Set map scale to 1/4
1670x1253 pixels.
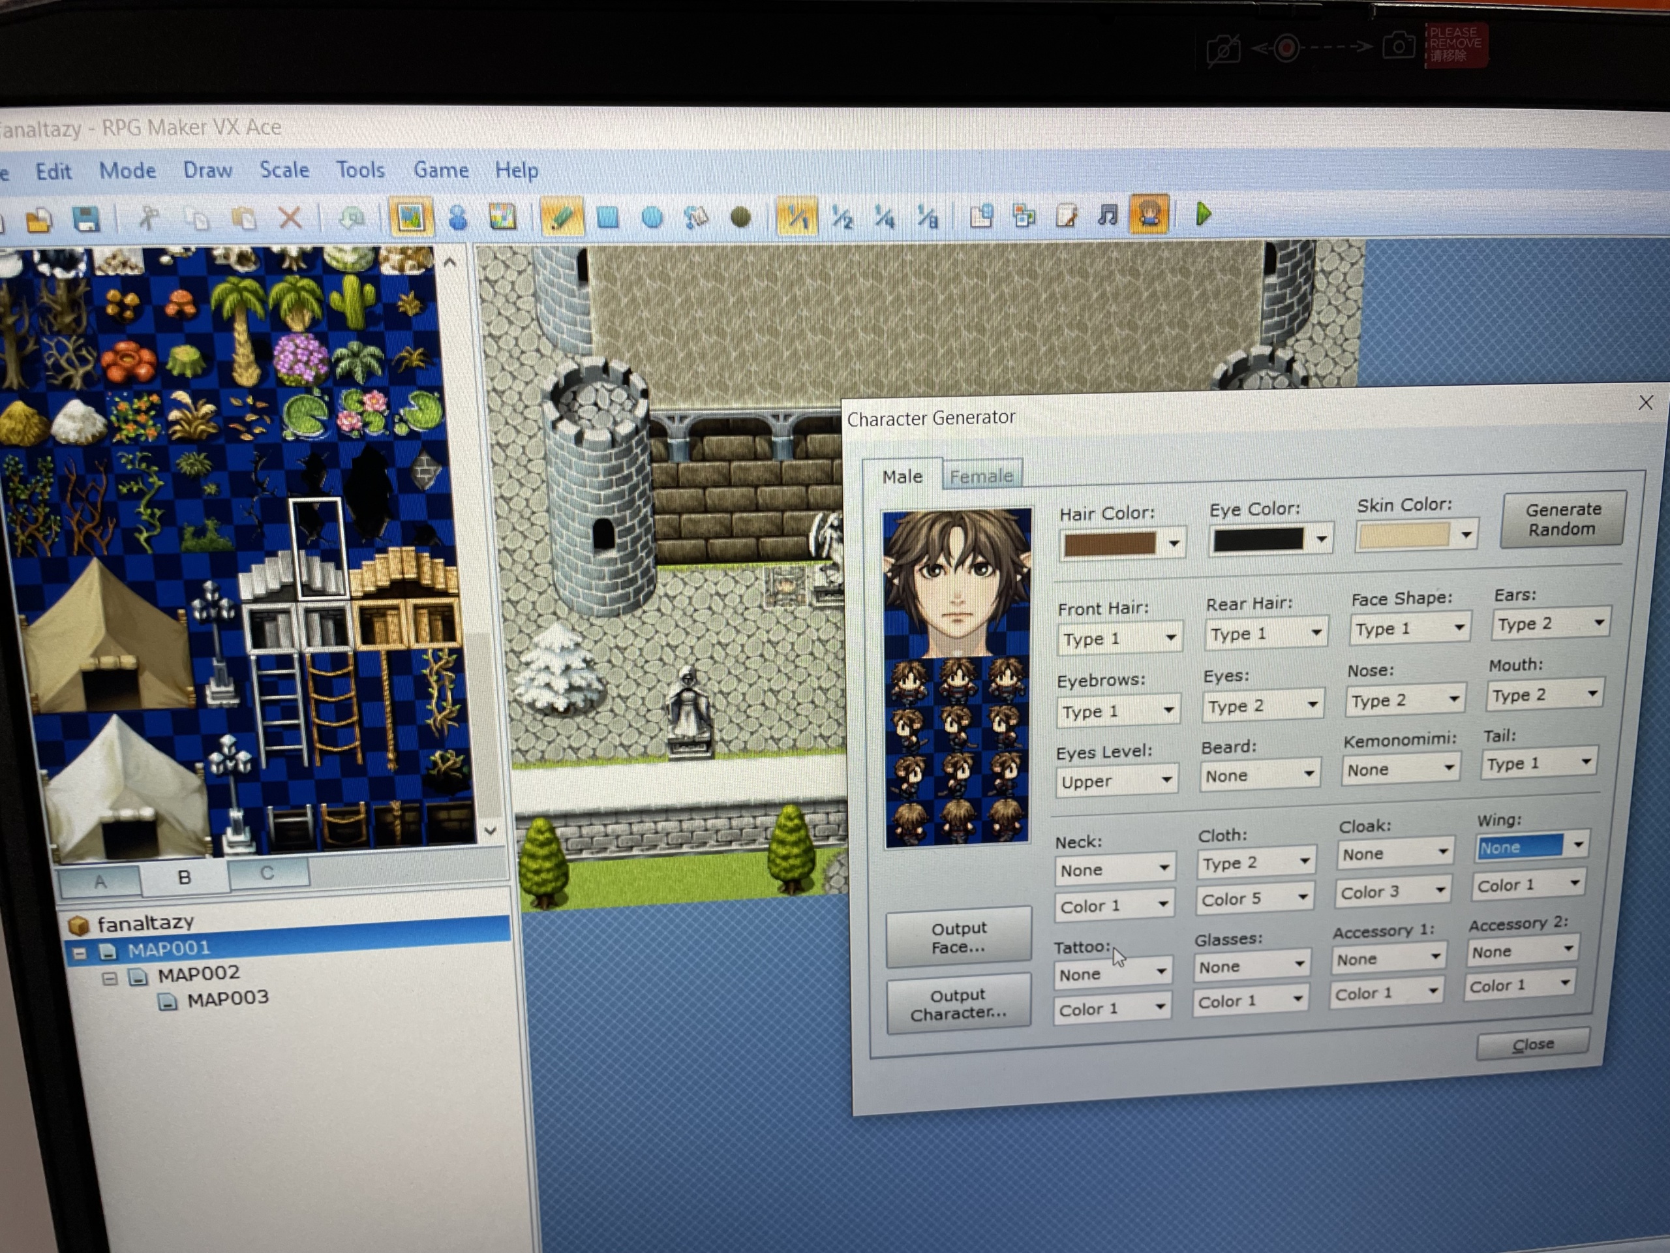click(884, 217)
